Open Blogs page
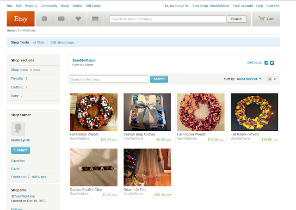The width and height of the screenshot is (296, 210). point(65,6)
